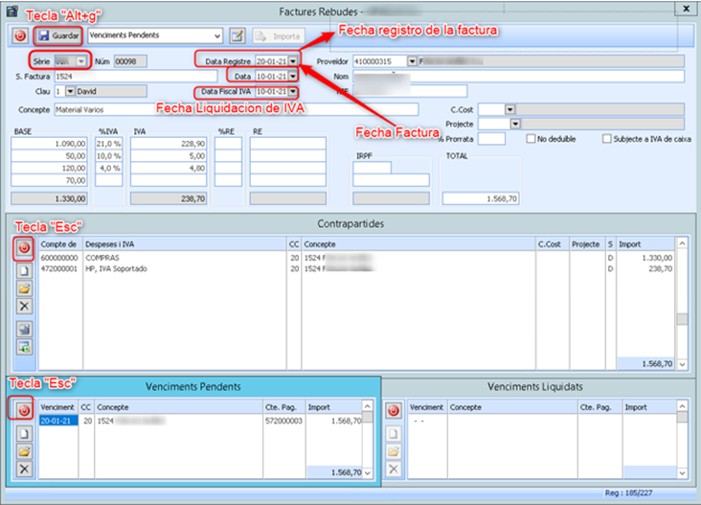Open the Data Registre date dropdown
The width and height of the screenshot is (701, 505).
click(x=292, y=61)
